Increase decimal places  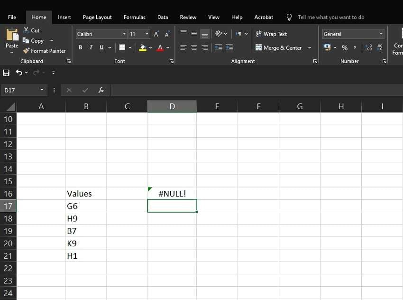click(x=369, y=47)
